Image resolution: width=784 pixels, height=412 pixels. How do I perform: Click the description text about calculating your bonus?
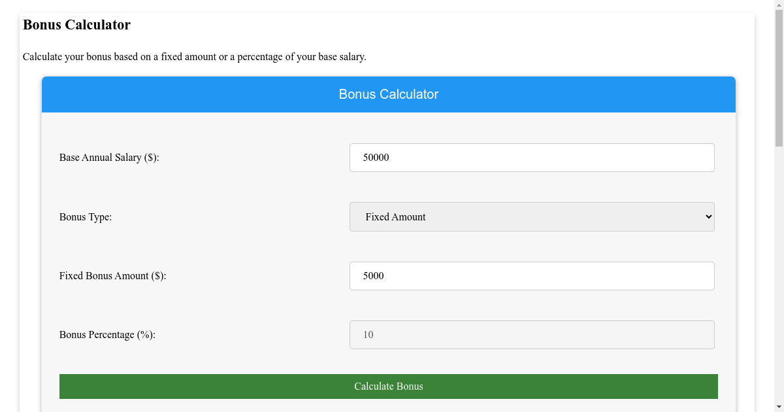pos(194,57)
